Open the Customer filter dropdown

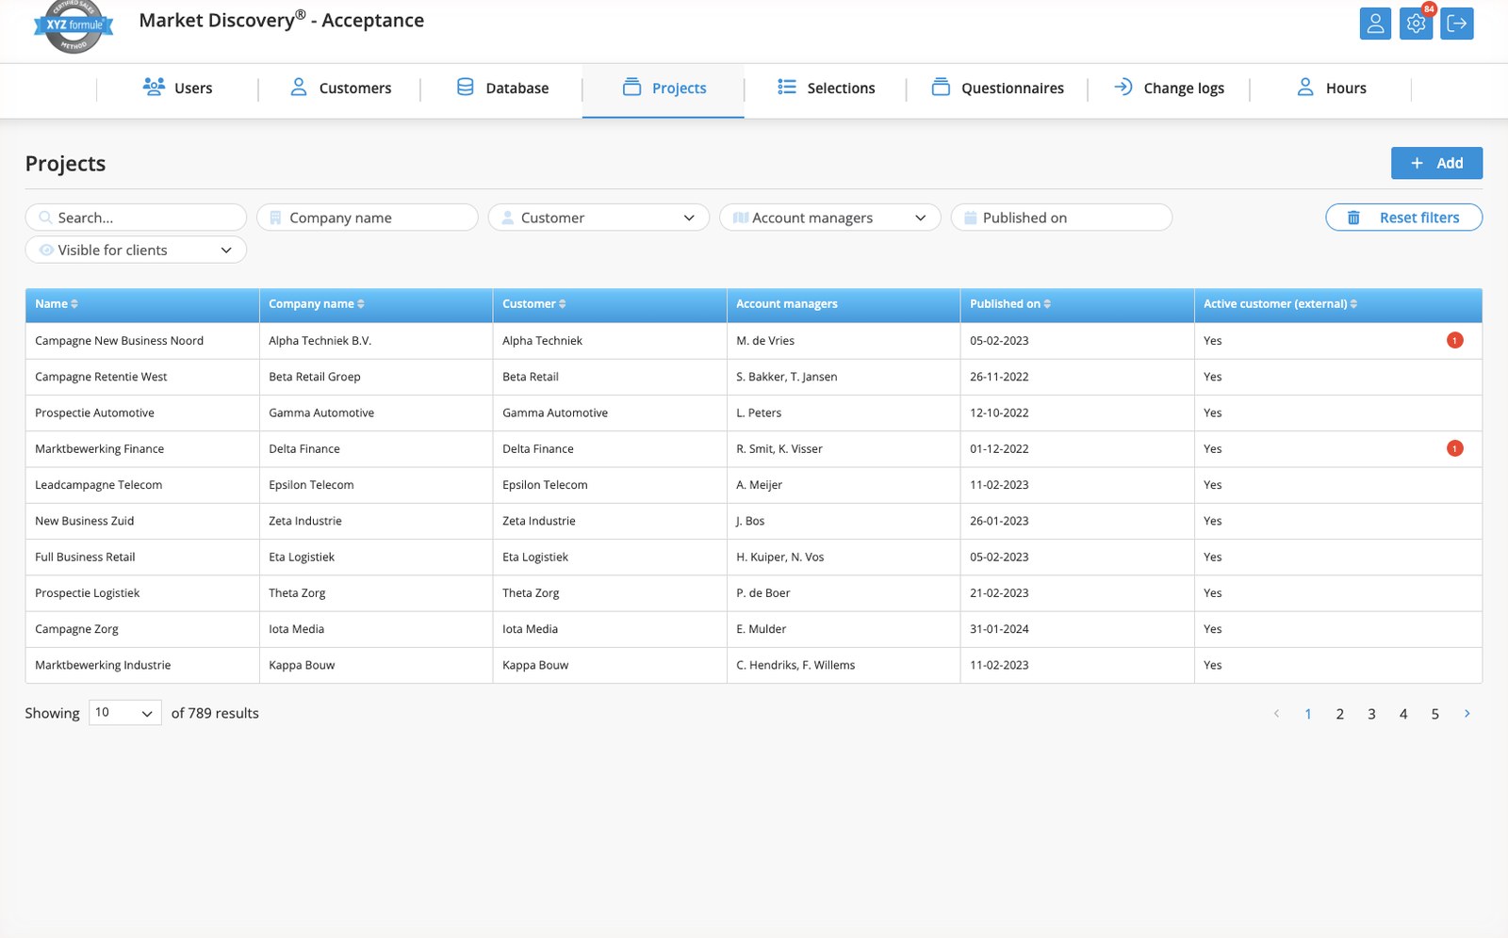tap(598, 218)
